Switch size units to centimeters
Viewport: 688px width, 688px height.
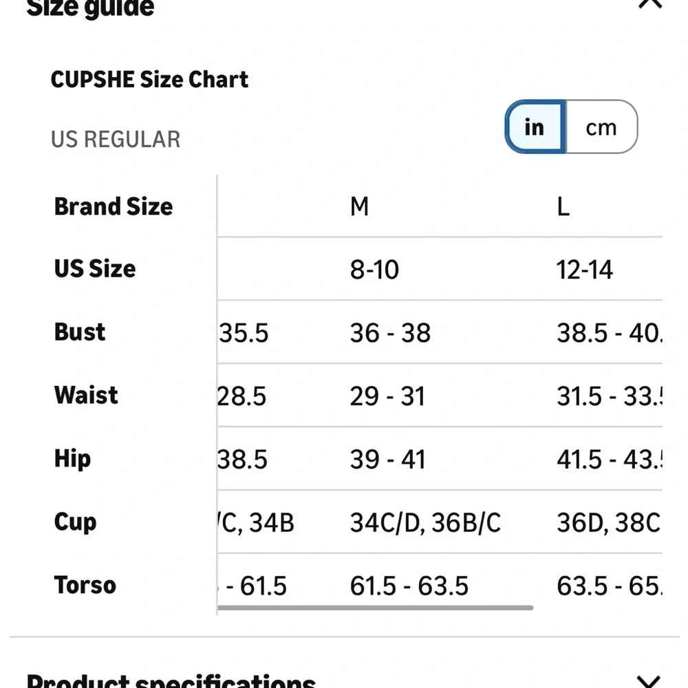pyautogui.click(x=601, y=127)
